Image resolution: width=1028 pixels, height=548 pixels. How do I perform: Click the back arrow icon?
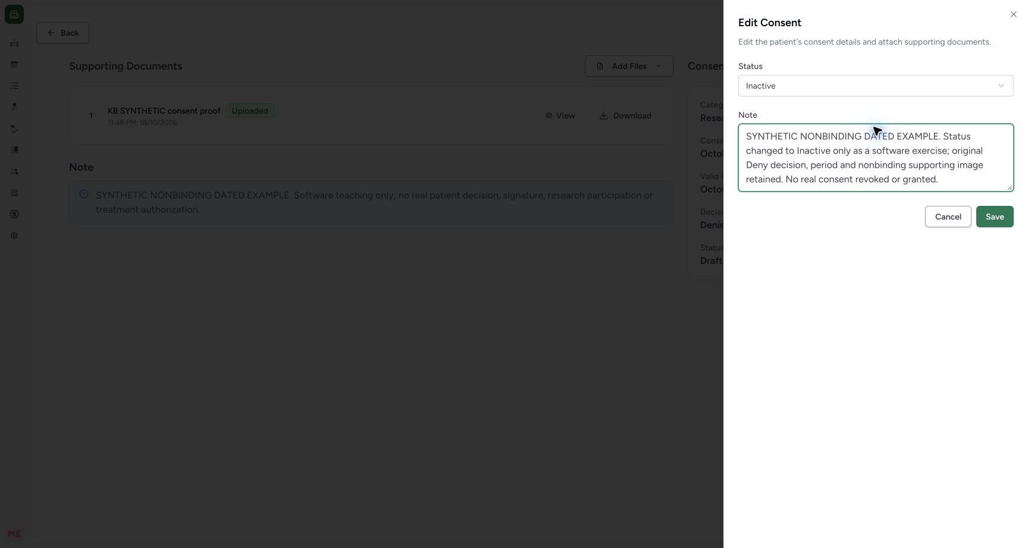(51, 33)
